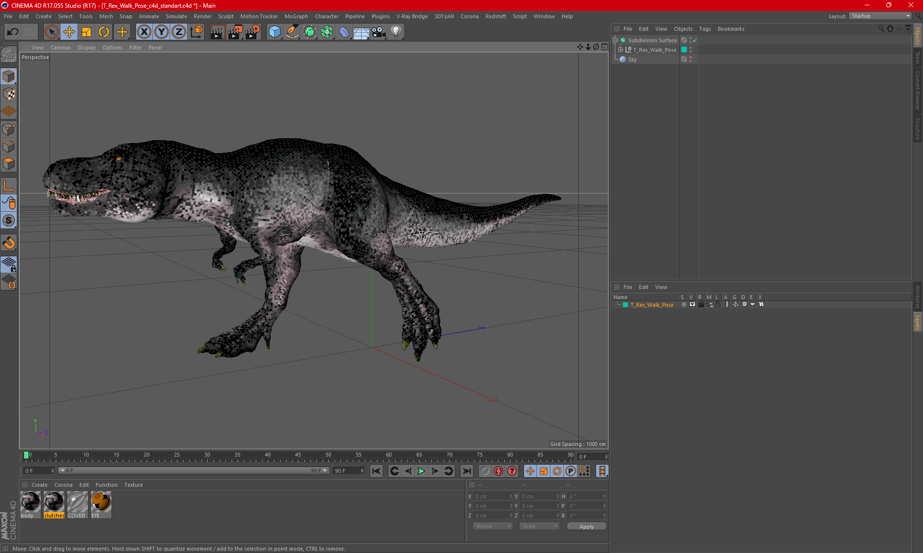Viewport: 923px width, 553px height.
Task: Toggle Subdivision Surface enable green checkmark
Action: pyautogui.click(x=695, y=40)
